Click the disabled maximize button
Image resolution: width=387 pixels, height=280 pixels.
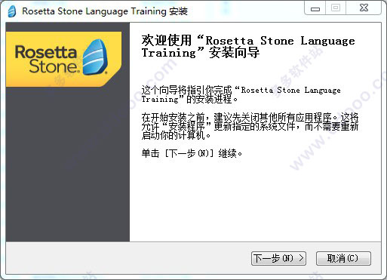[336, 8]
